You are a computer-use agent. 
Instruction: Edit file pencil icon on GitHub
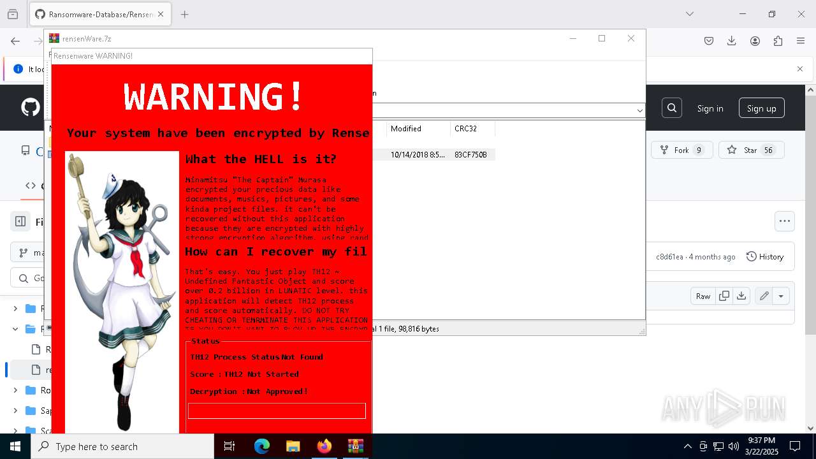coord(764,296)
